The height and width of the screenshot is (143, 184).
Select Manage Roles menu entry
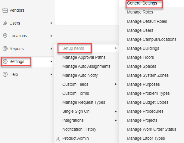click(x=140, y=12)
